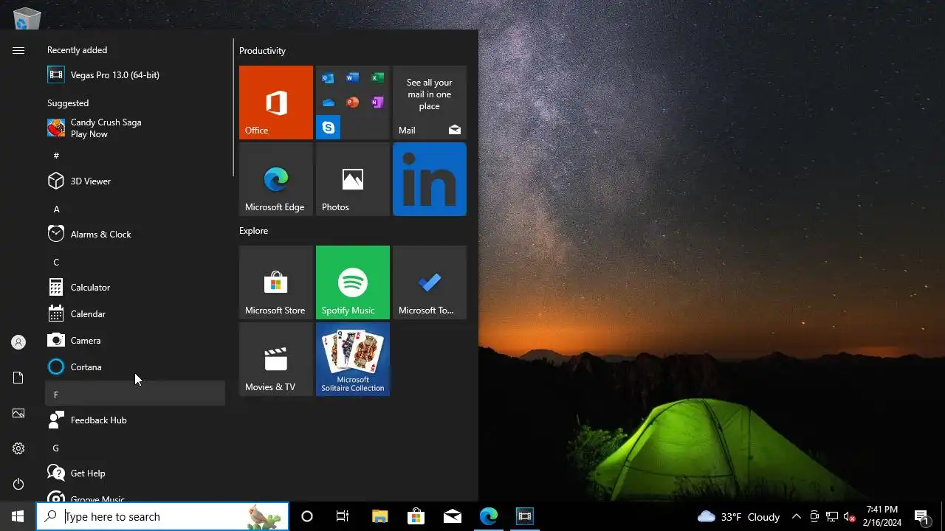Click the Explore group title
Screen dimensions: 945x531
[253, 231]
